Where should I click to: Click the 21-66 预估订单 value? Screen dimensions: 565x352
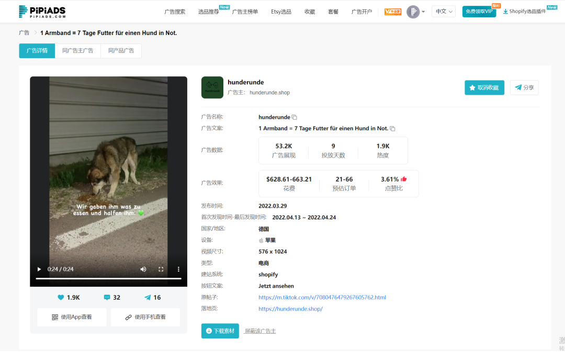pyautogui.click(x=344, y=179)
